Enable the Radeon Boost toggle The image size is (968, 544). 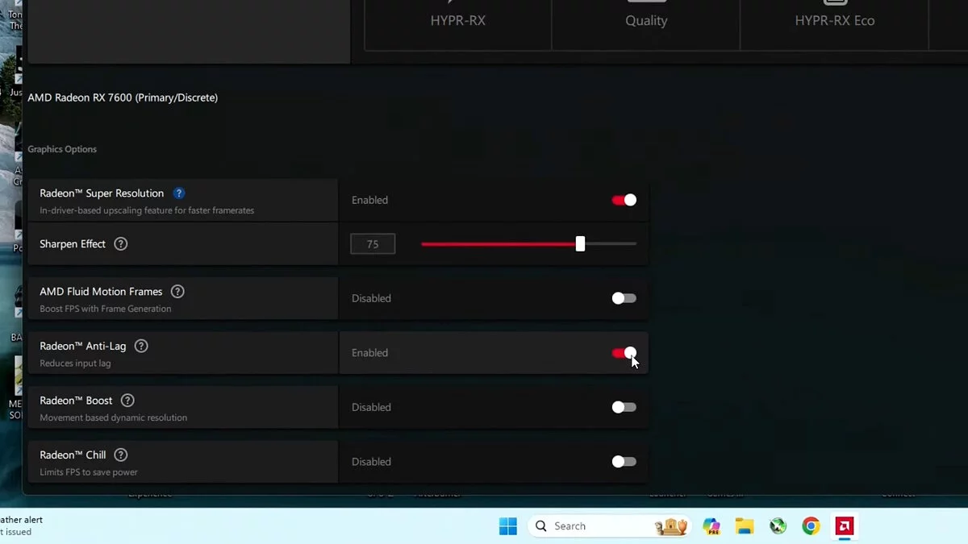point(624,407)
